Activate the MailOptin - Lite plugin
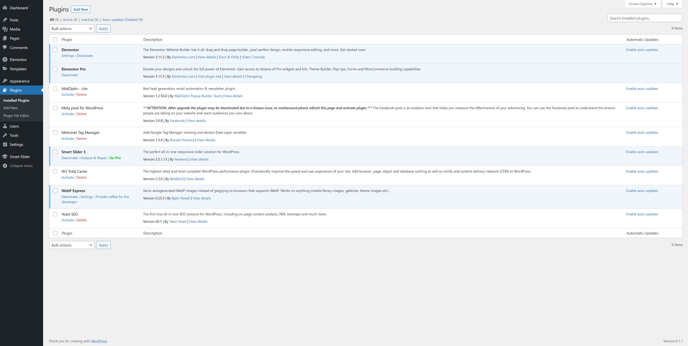Screen dimensions: 688x346 pyautogui.click(x=68, y=95)
